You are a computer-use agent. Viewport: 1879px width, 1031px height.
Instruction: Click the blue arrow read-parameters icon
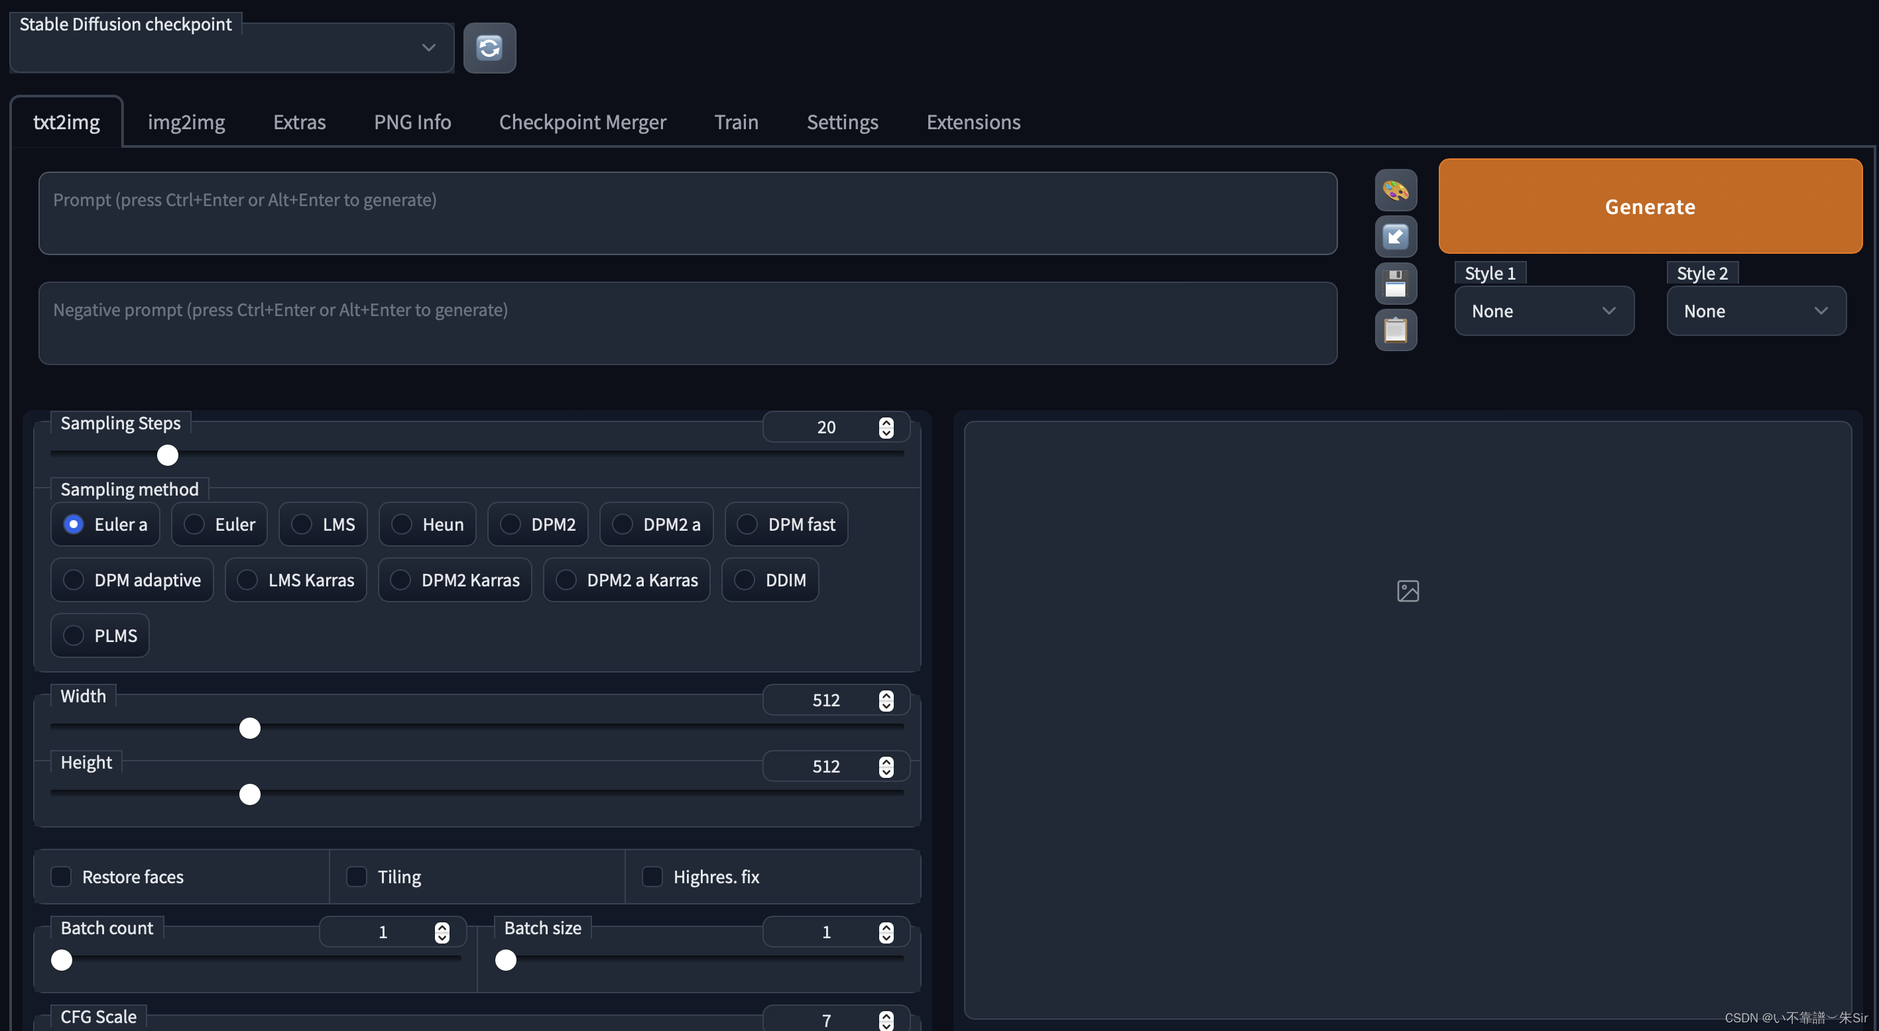tap(1394, 237)
